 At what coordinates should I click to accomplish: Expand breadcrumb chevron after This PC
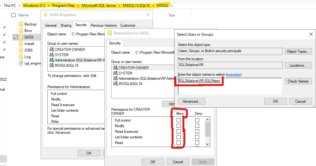20,6
